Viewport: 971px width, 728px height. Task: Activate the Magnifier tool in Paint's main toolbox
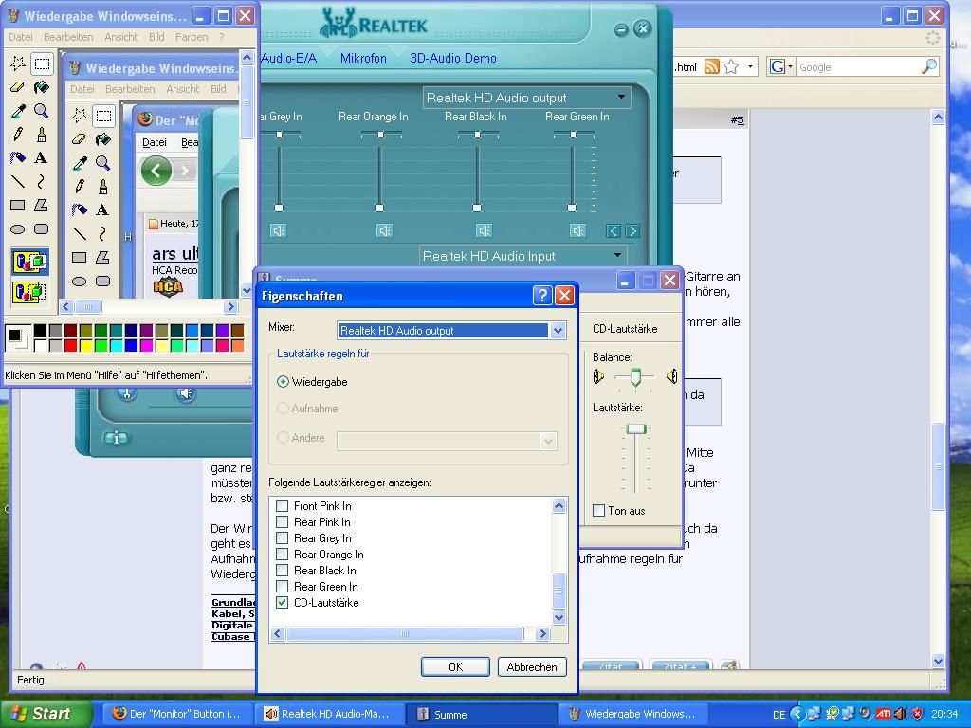42,111
